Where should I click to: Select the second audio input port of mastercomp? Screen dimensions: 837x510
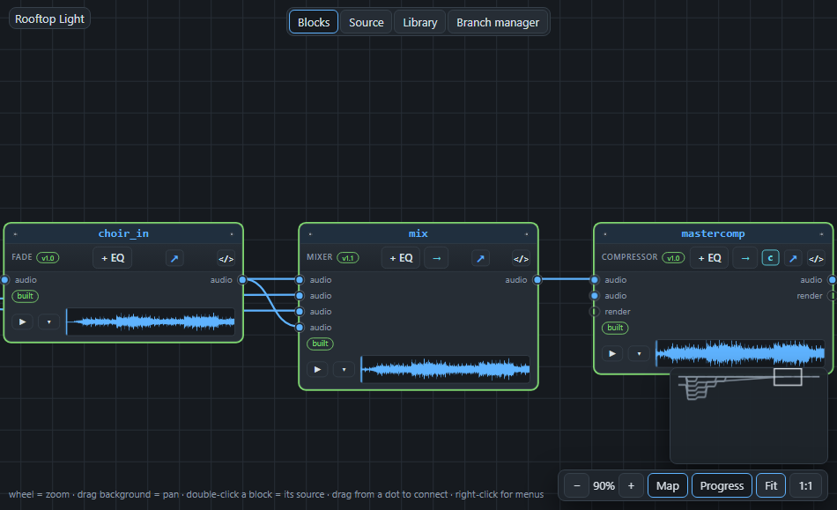click(595, 296)
